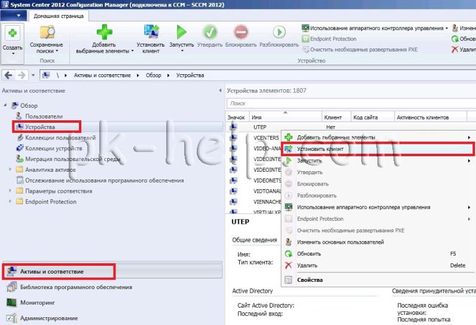476x325 pixels.
Task: Click Активы и соответствие breadcrumb
Action: [102, 75]
